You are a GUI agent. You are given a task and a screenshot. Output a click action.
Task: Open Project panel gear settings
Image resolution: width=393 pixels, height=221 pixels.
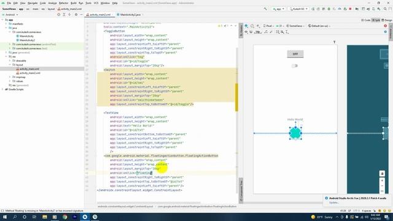[76, 15]
